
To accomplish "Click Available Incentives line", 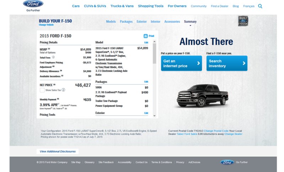I will 65,76.
